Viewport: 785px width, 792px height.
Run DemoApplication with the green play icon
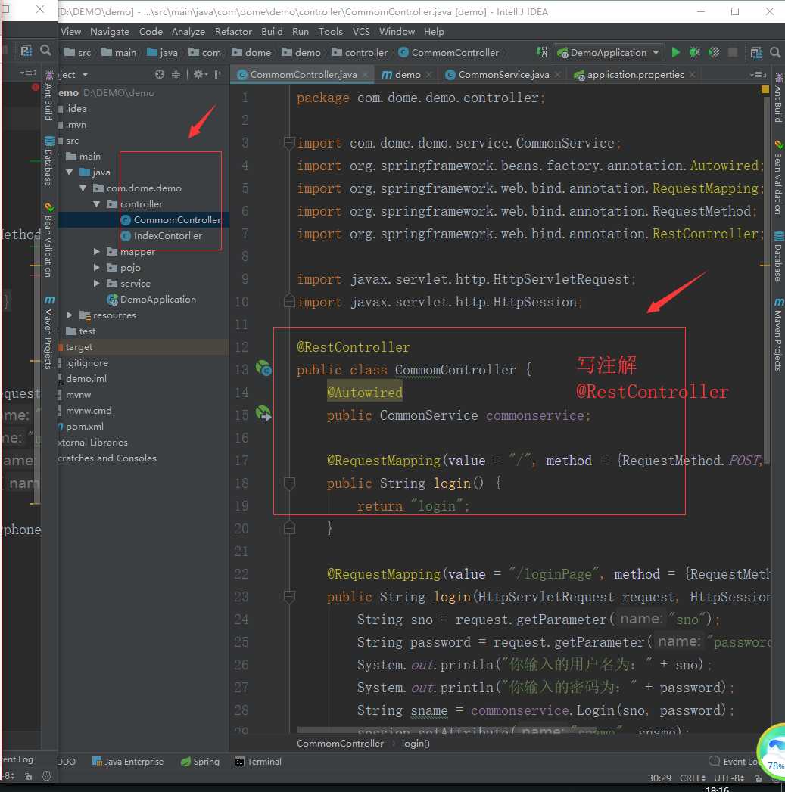pos(676,52)
